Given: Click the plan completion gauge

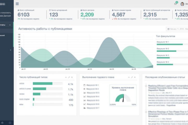Looking at the screenshot, I should (x=123, y=98).
